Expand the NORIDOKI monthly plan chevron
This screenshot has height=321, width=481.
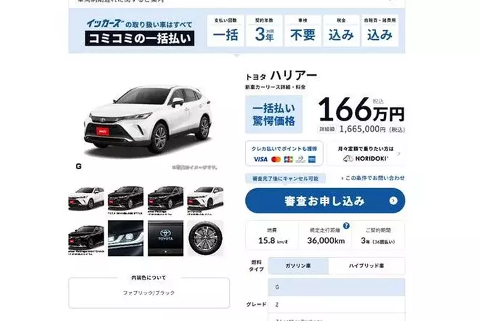[x=399, y=154]
